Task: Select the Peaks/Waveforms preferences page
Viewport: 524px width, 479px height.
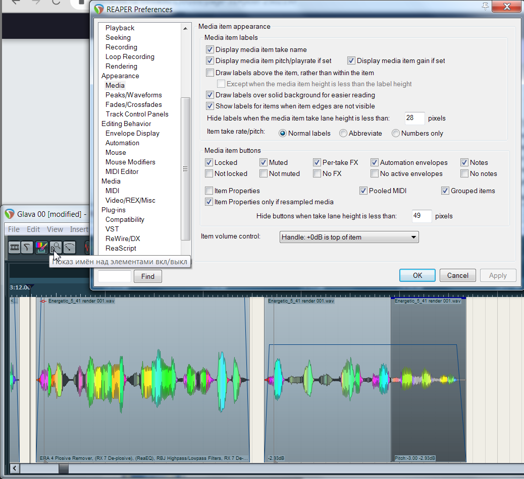Action: click(x=134, y=95)
